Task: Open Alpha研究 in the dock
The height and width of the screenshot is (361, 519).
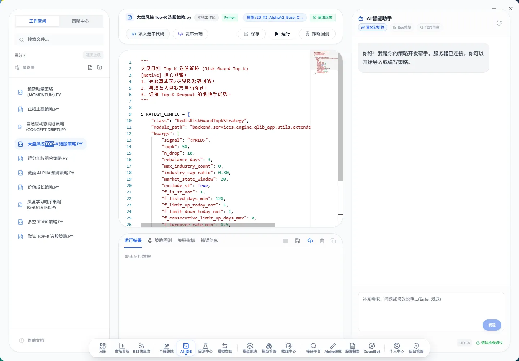Action: point(333,348)
